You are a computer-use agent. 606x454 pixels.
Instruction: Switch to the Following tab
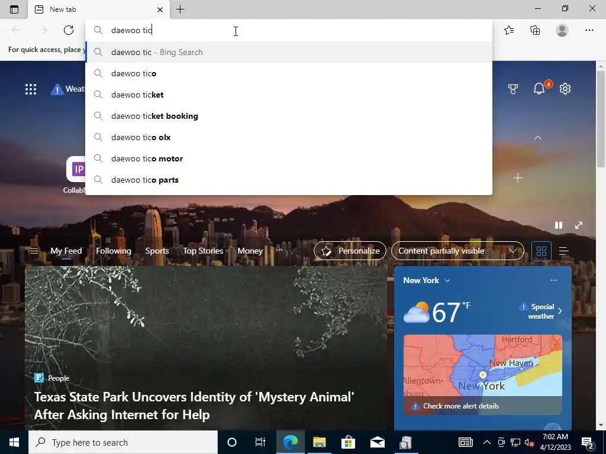(114, 251)
